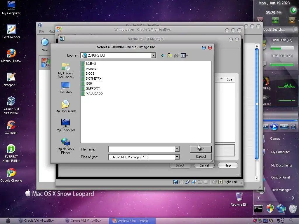Open Desktop in places bar
This screenshot has width=299, height=224.
[66, 88]
